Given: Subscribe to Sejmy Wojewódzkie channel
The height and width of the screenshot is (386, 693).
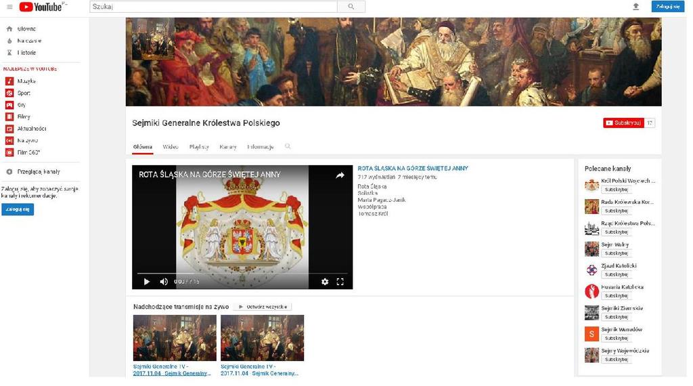Looking at the screenshot, I should [x=616, y=360].
